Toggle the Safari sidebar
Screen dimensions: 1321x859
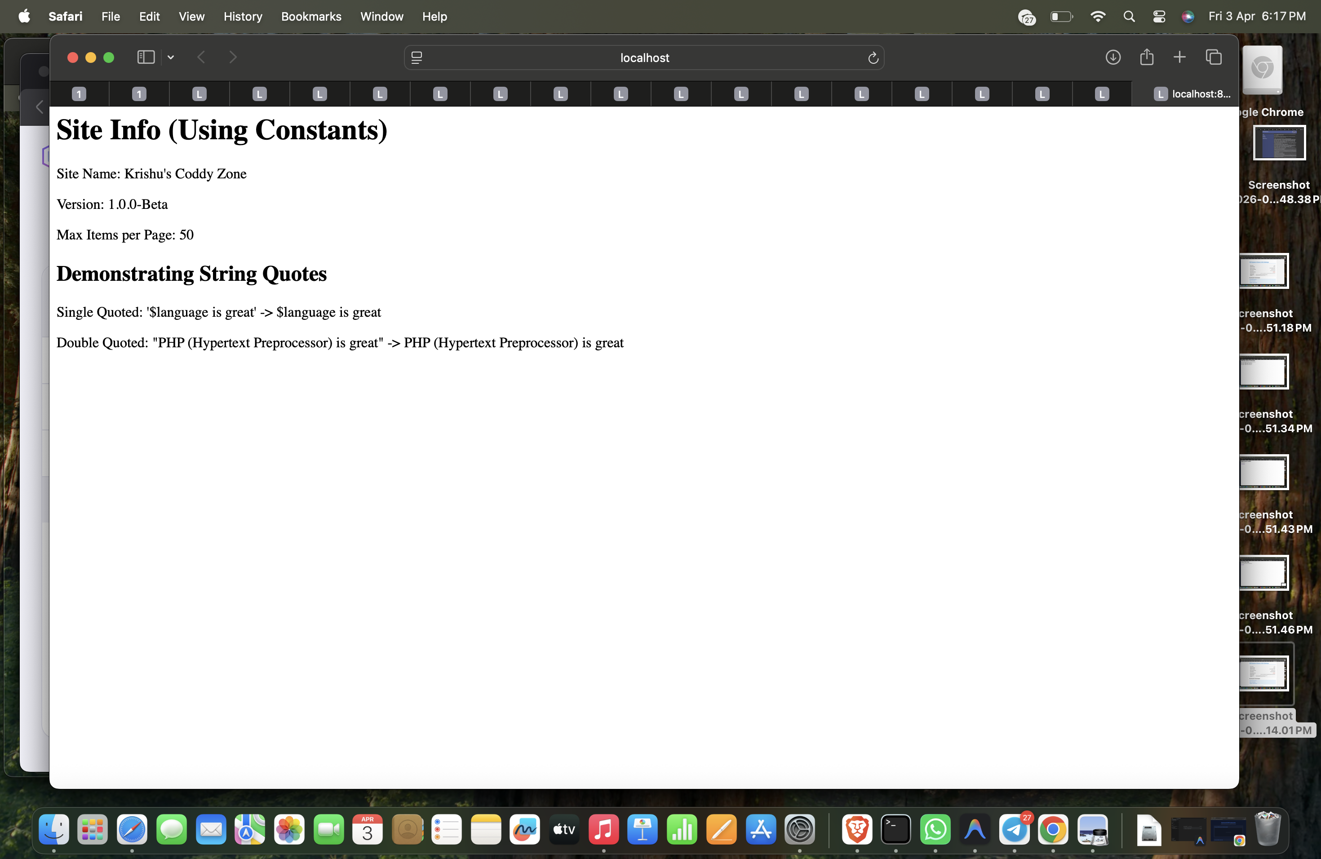(x=146, y=57)
